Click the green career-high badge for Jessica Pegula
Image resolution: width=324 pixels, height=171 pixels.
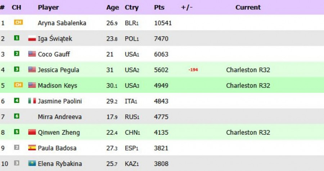pos(17,69)
